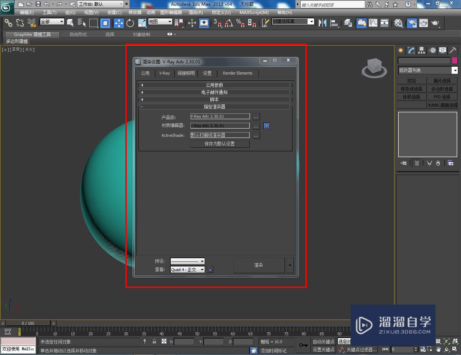
Task: Toggle Window/Crossing selection mode
Action: (105, 23)
